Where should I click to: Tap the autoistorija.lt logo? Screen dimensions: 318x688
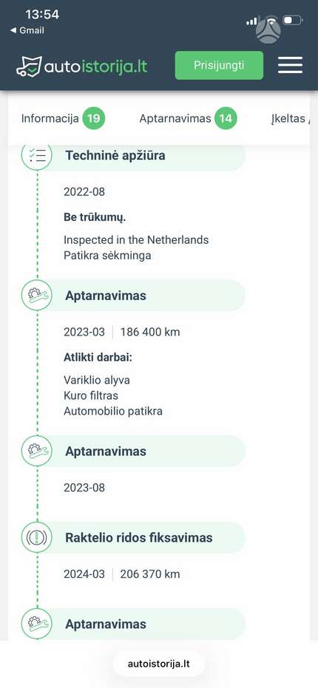[81, 67]
